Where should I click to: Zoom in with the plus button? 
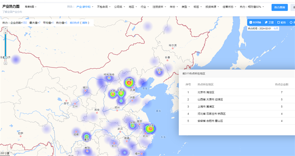pos(5,33)
